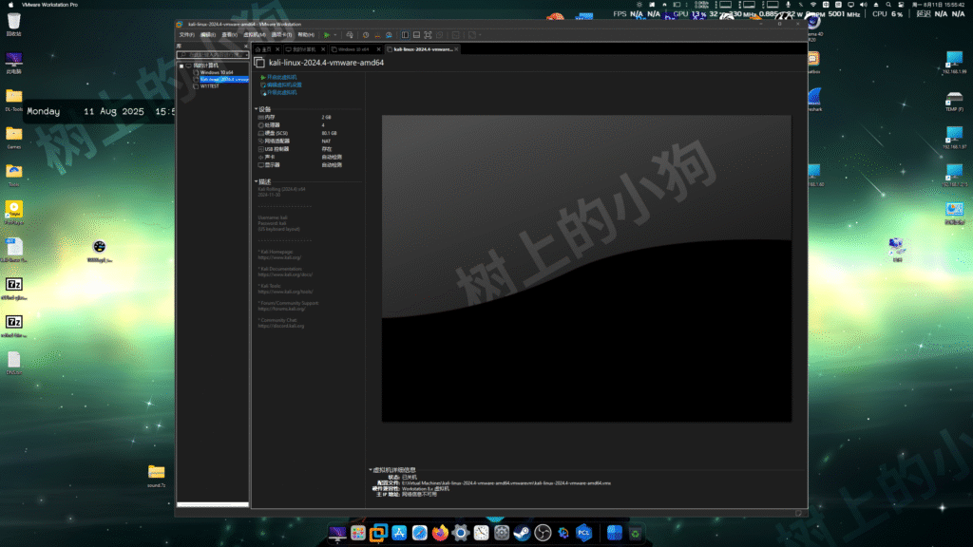
Task: Open the 编辑 menu in VMware
Action: coord(208,35)
